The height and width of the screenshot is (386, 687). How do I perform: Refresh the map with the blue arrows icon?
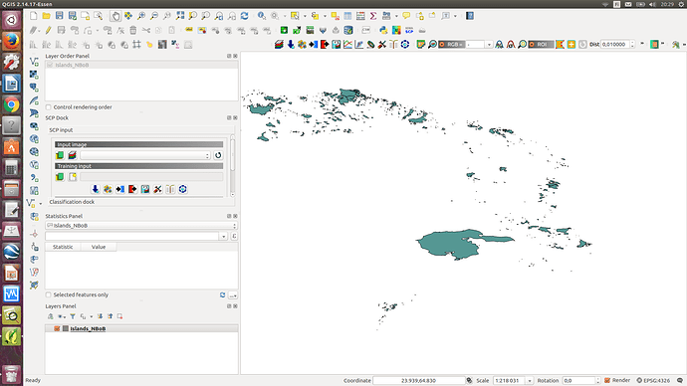click(245, 16)
